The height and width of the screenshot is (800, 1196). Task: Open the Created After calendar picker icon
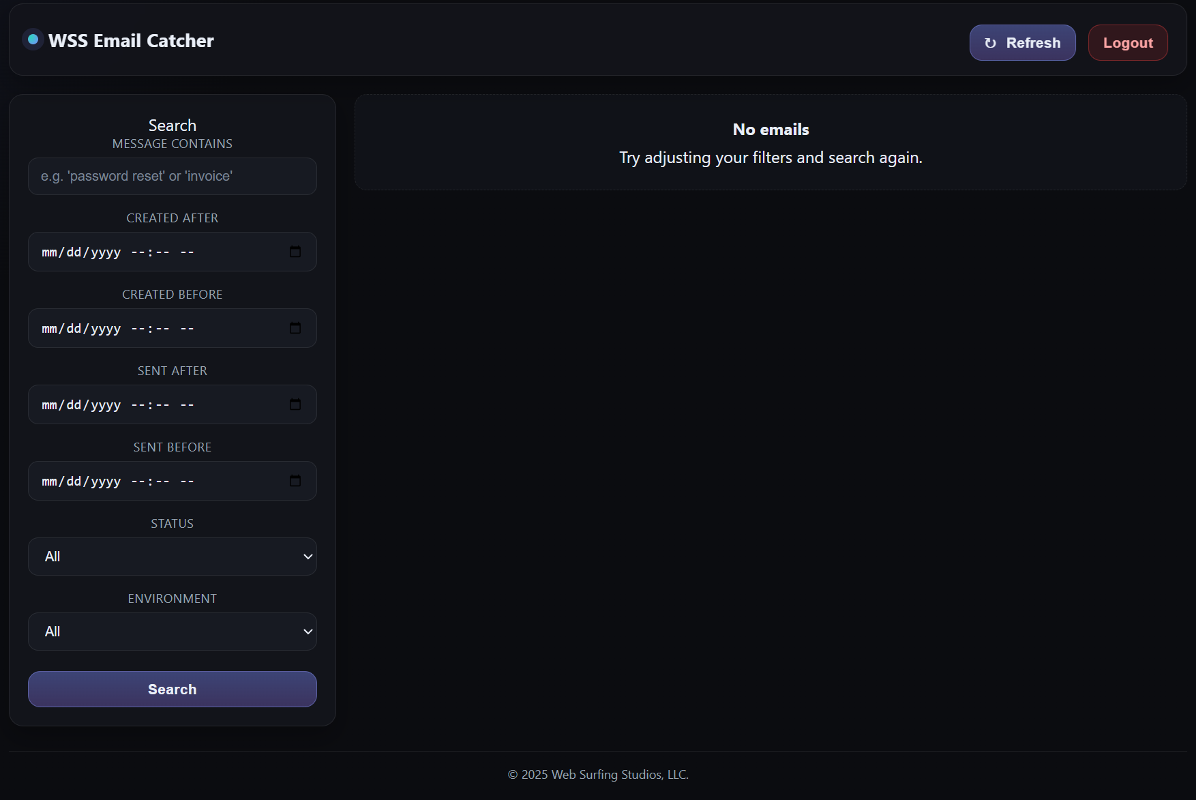295,252
